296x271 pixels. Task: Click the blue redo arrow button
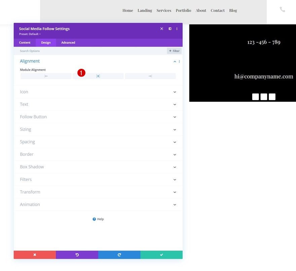click(119, 255)
